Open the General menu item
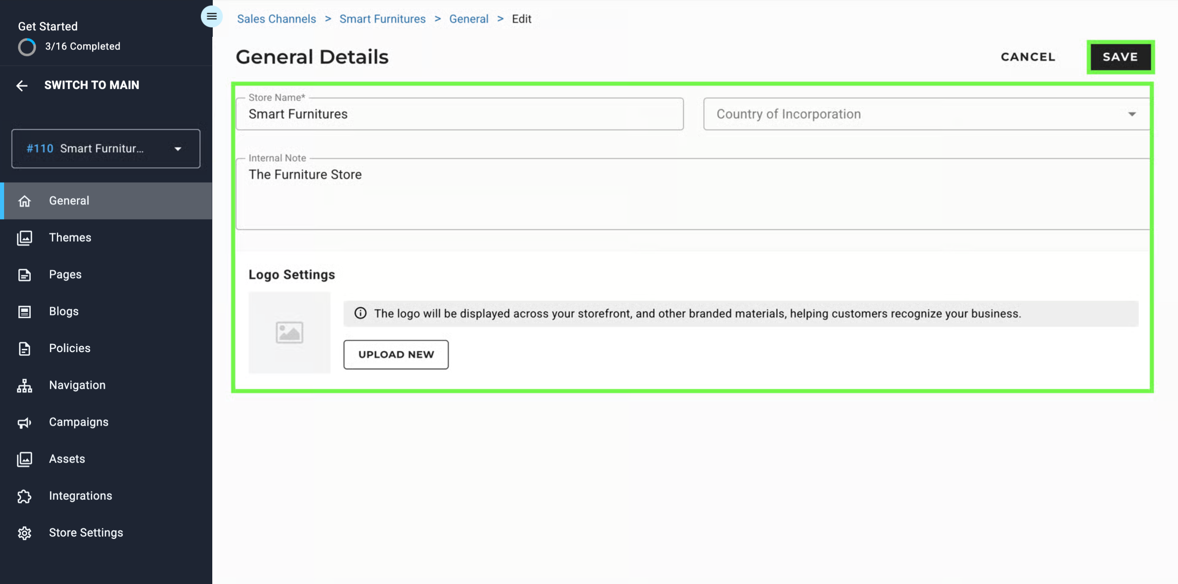Screen dimensions: 1178x584 (x=106, y=201)
